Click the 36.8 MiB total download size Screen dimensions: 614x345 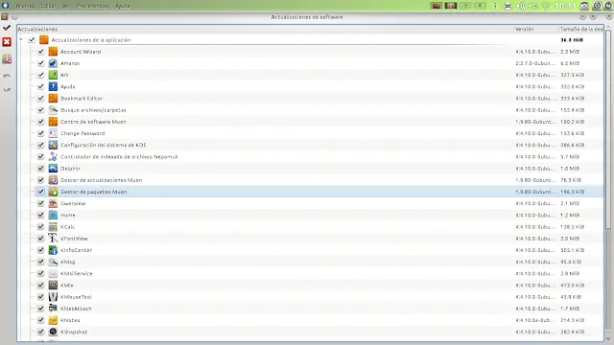572,40
